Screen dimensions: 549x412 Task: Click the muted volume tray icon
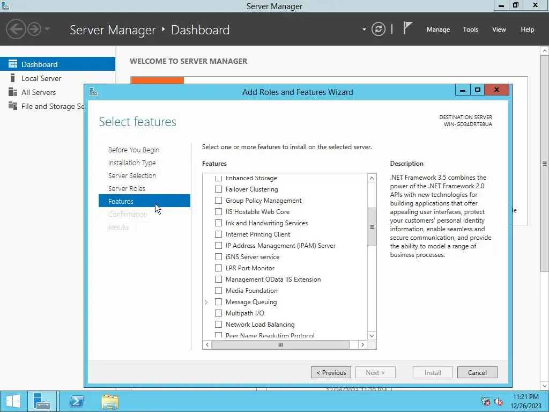click(x=499, y=401)
